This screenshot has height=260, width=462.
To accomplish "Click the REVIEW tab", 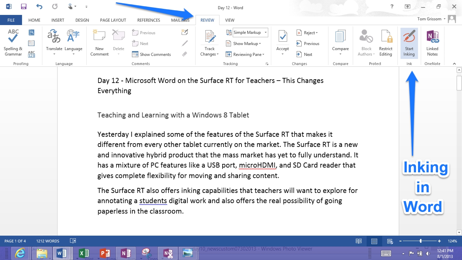I will (x=207, y=20).
